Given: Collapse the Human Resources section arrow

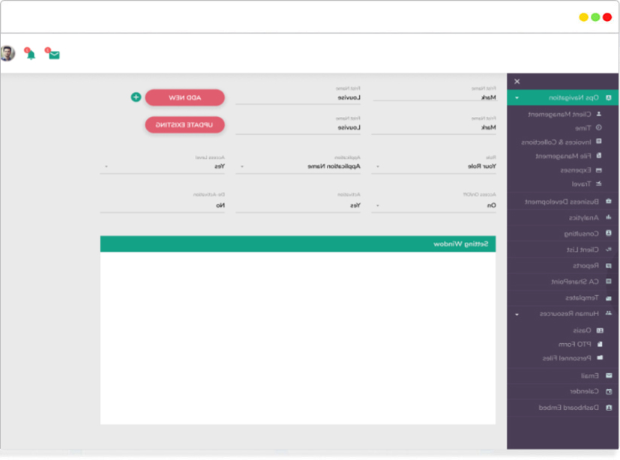Looking at the screenshot, I should pyautogui.click(x=517, y=314).
